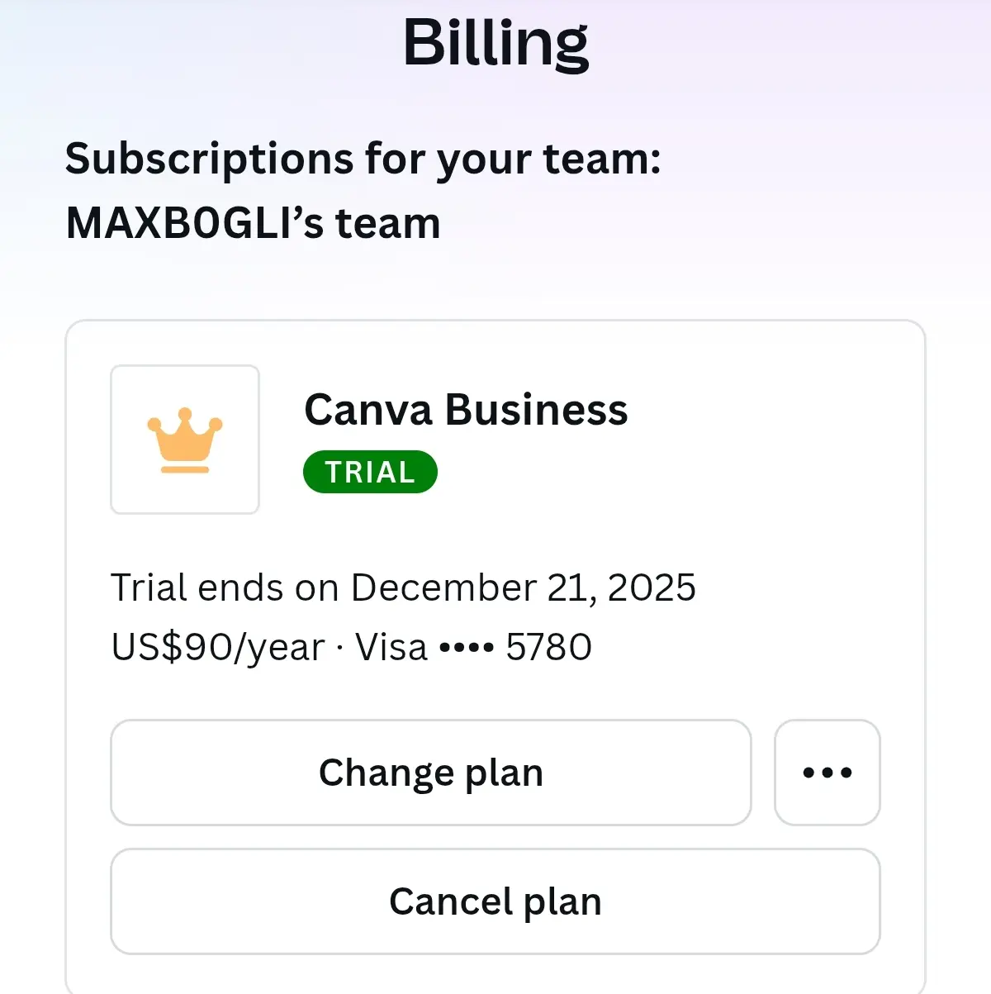The height and width of the screenshot is (994, 991).
Task: Click the December 21, 2025 date
Action: (524, 587)
